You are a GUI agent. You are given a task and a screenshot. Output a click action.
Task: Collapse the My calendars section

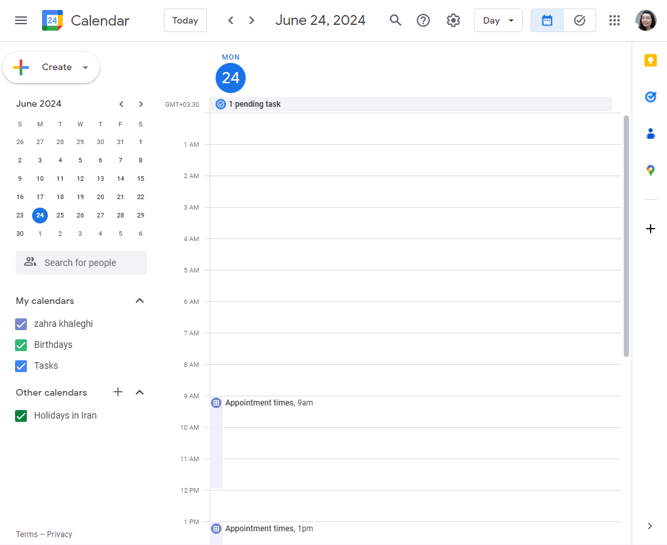[x=139, y=301]
